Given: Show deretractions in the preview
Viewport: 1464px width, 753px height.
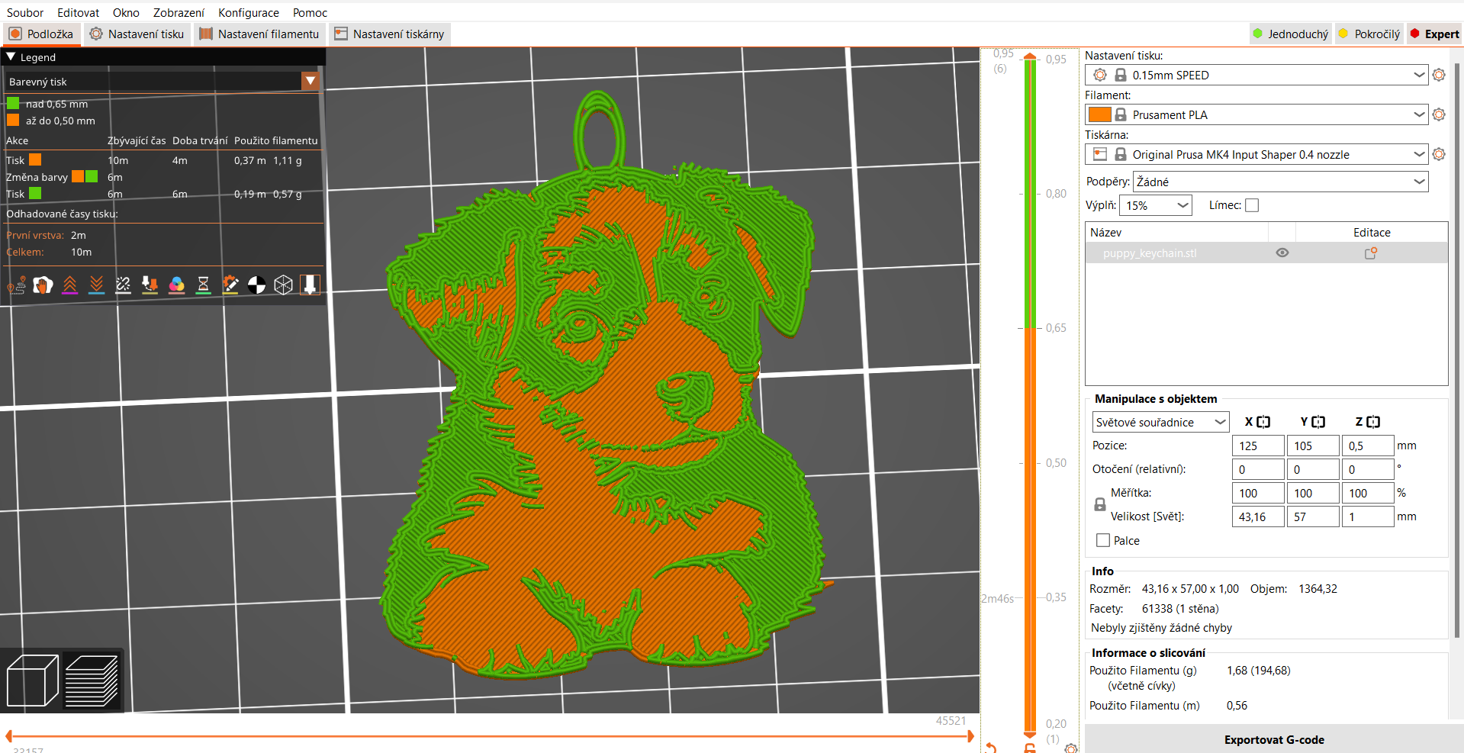Looking at the screenshot, I should tap(96, 285).
